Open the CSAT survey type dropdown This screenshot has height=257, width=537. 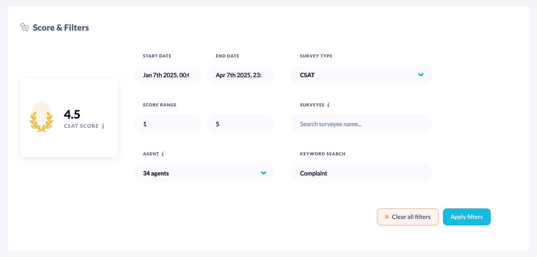coord(357,75)
